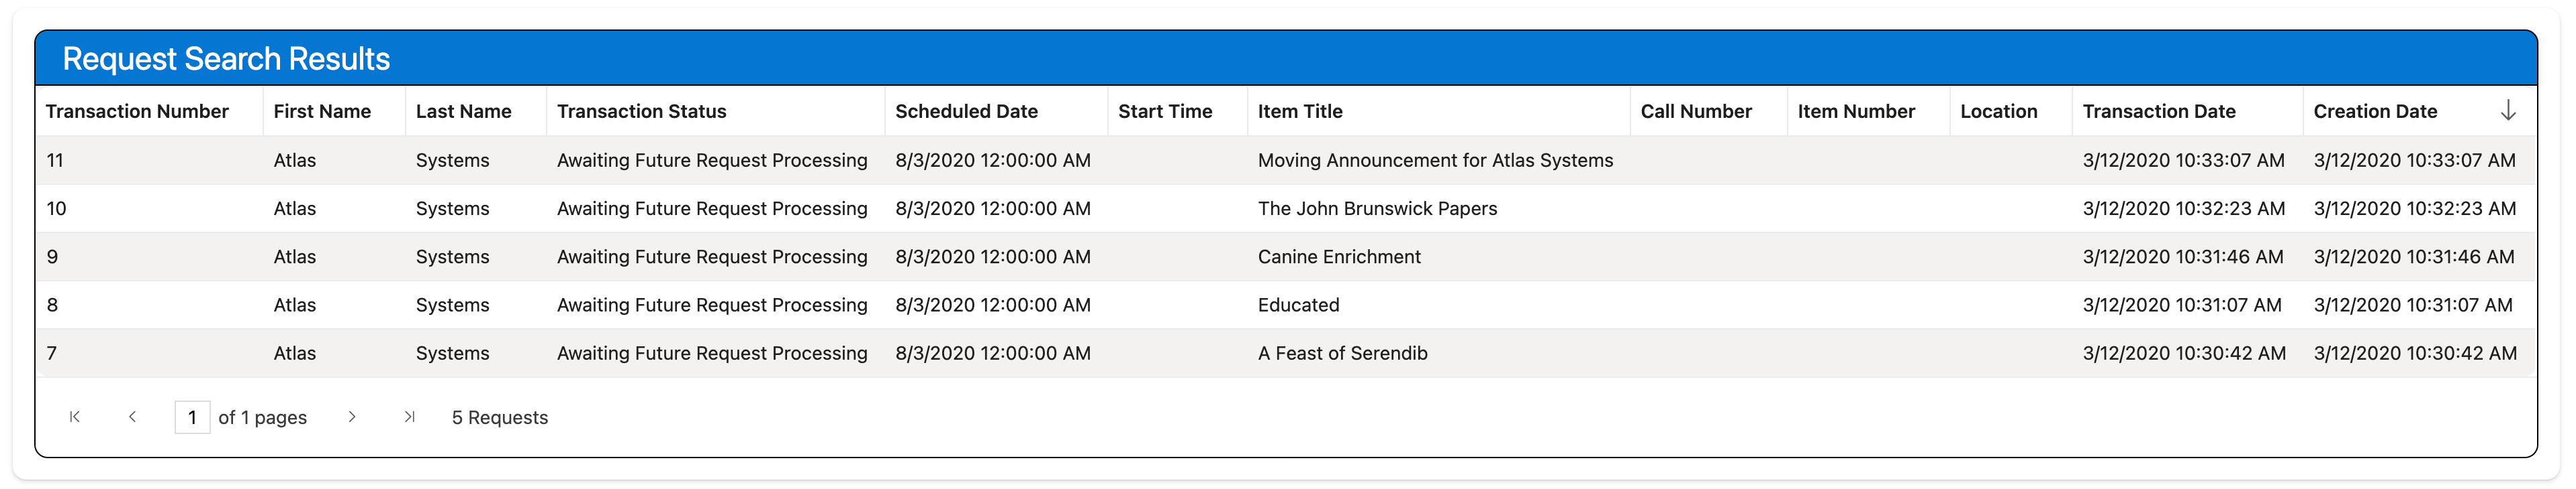The image size is (2576, 489).
Task: Sort by Transaction Status column header
Action: [641, 112]
